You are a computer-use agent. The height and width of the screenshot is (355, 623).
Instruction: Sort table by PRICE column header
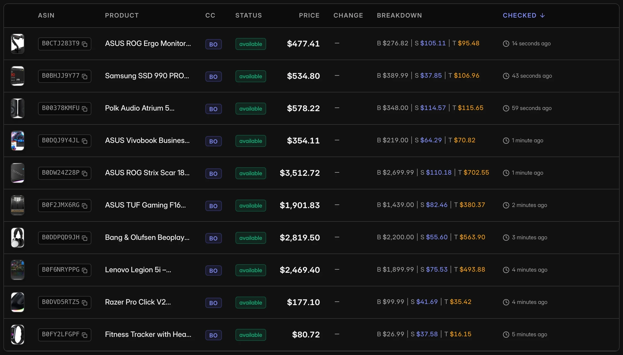[x=309, y=15]
